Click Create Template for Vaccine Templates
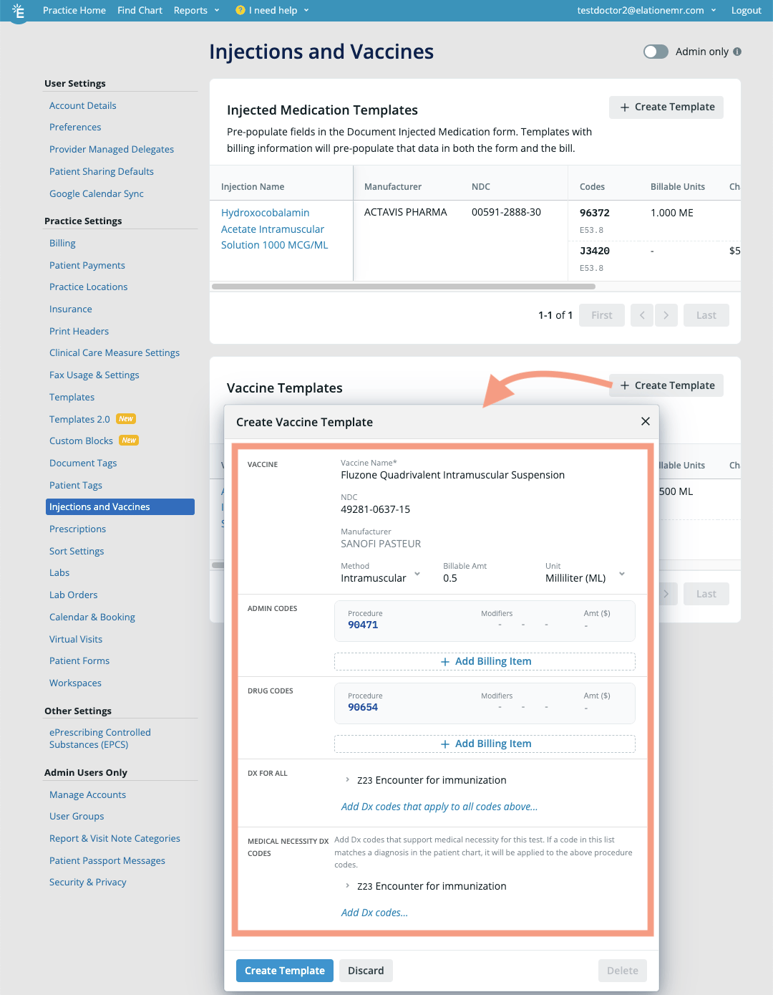This screenshot has width=773, height=995. click(666, 385)
